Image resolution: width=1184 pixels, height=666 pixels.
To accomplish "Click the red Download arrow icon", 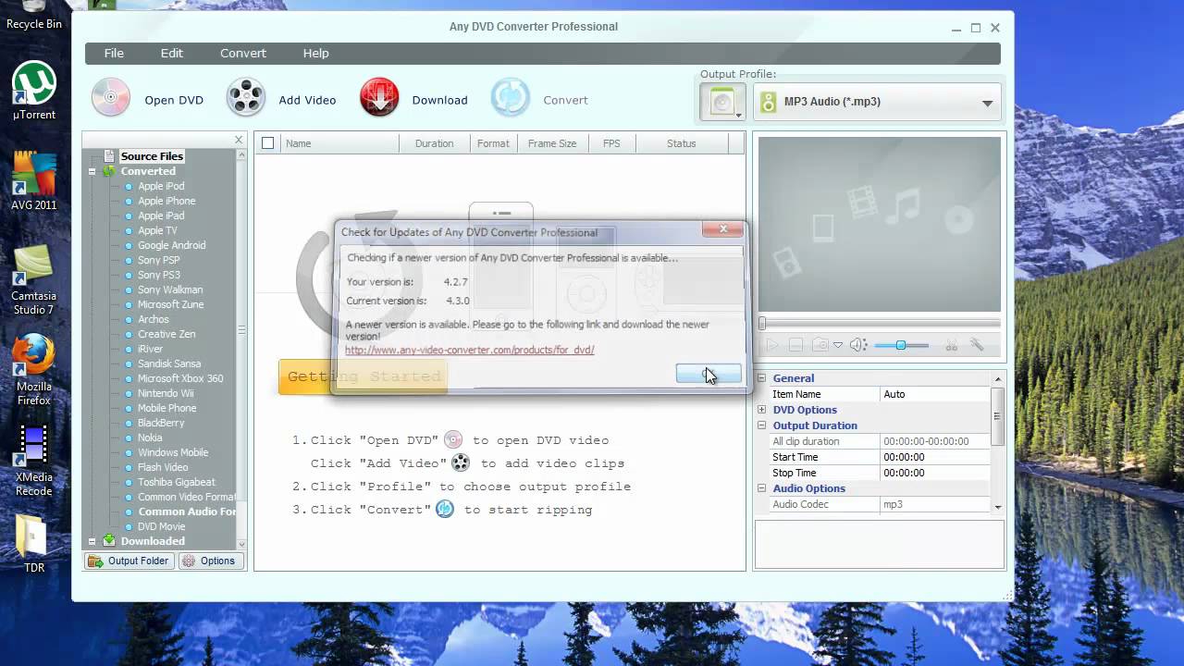I will (x=379, y=98).
